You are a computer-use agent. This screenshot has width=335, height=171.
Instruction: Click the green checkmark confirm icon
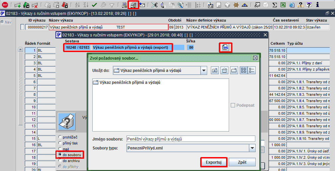(x=94, y=5)
